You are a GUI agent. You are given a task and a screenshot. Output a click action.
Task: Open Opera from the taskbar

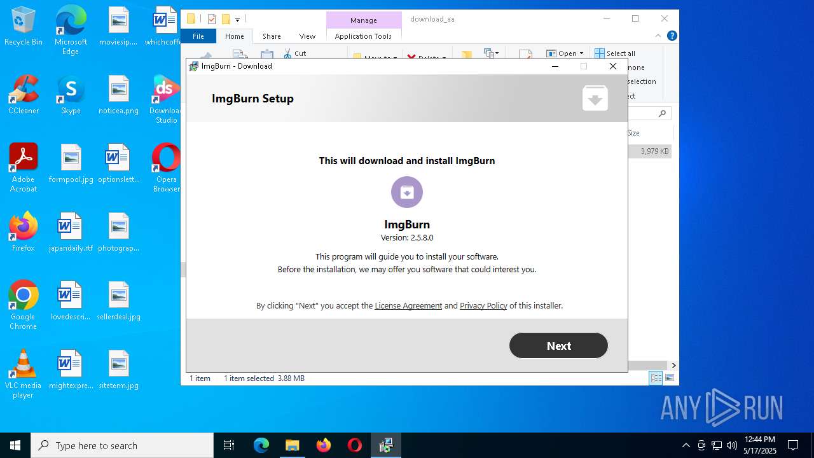355,445
